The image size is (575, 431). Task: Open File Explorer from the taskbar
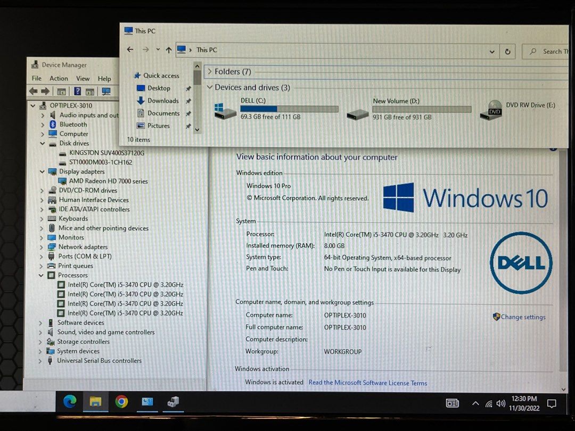pyautogui.click(x=95, y=403)
